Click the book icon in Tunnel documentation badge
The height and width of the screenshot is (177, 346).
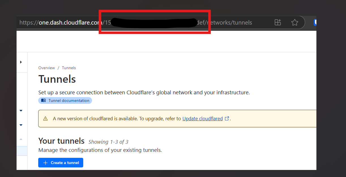43,100
